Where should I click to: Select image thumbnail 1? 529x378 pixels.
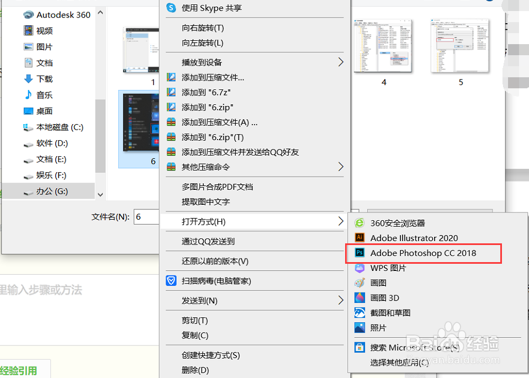[x=142, y=50]
